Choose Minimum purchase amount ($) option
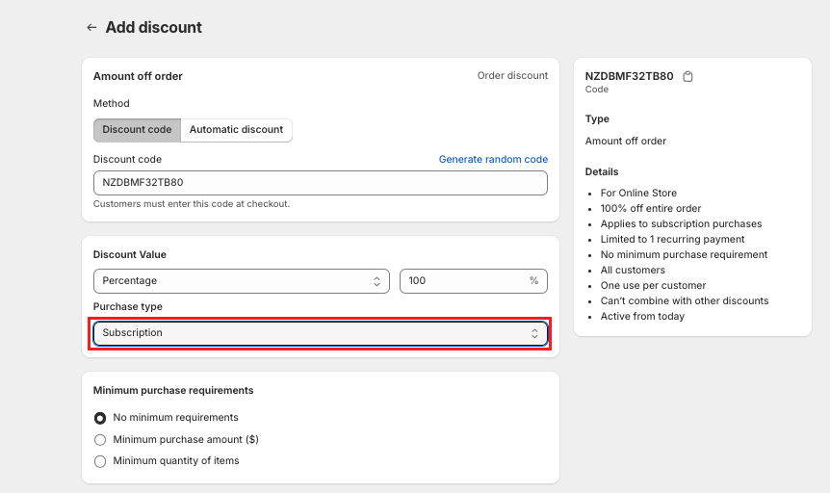Image resolution: width=830 pixels, height=493 pixels. click(x=100, y=439)
